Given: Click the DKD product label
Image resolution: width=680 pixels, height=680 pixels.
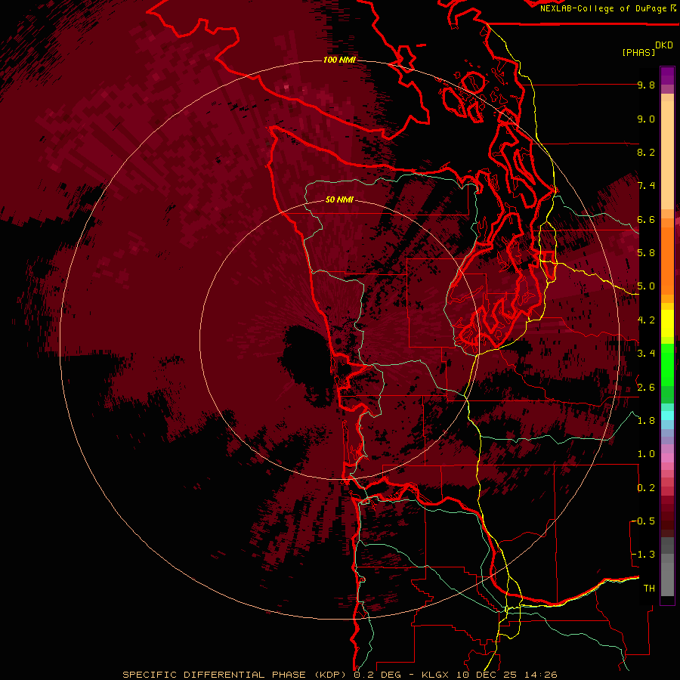Looking at the screenshot, I should coord(664,45).
